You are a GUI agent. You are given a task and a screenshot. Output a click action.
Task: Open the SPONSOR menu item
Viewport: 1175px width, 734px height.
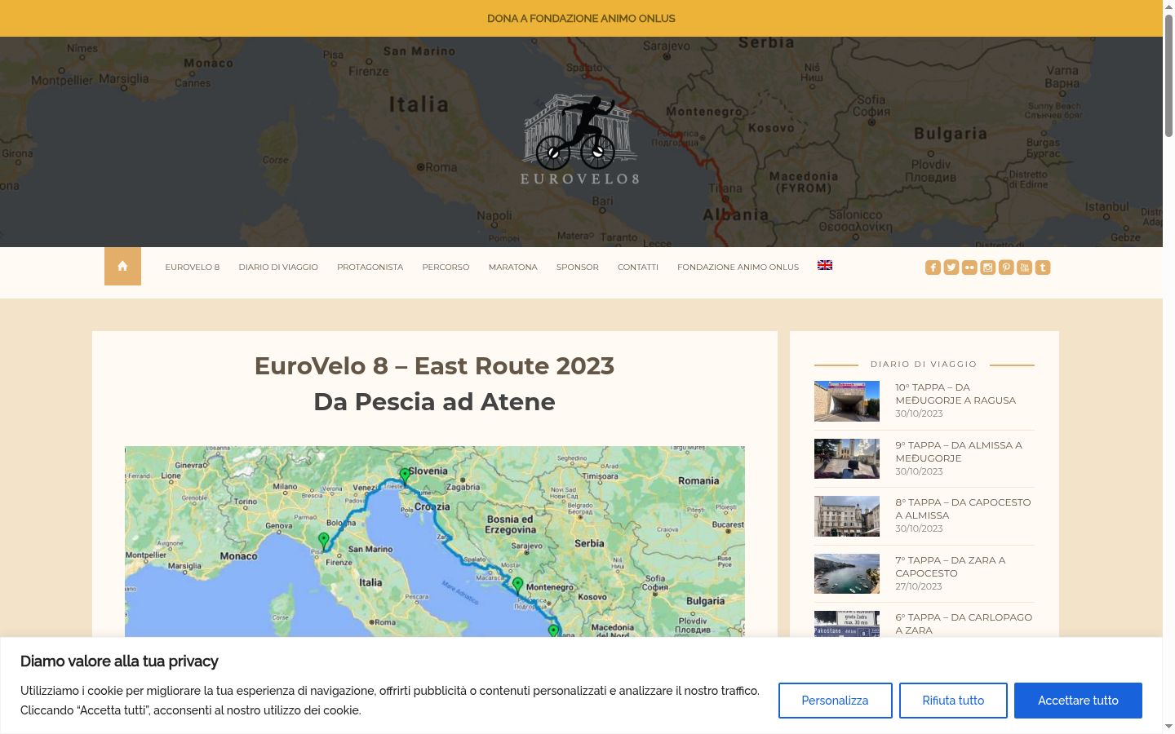click(578, 268)
